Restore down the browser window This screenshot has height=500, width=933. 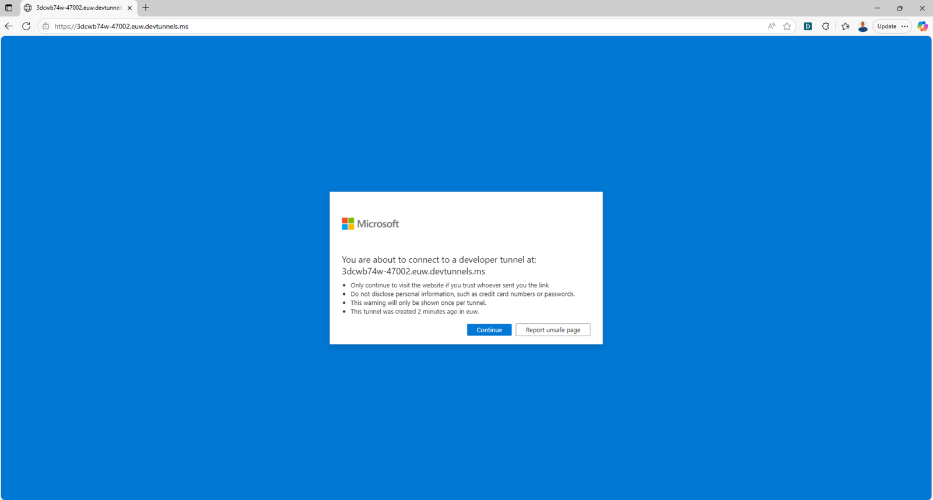tap(900, 8)
